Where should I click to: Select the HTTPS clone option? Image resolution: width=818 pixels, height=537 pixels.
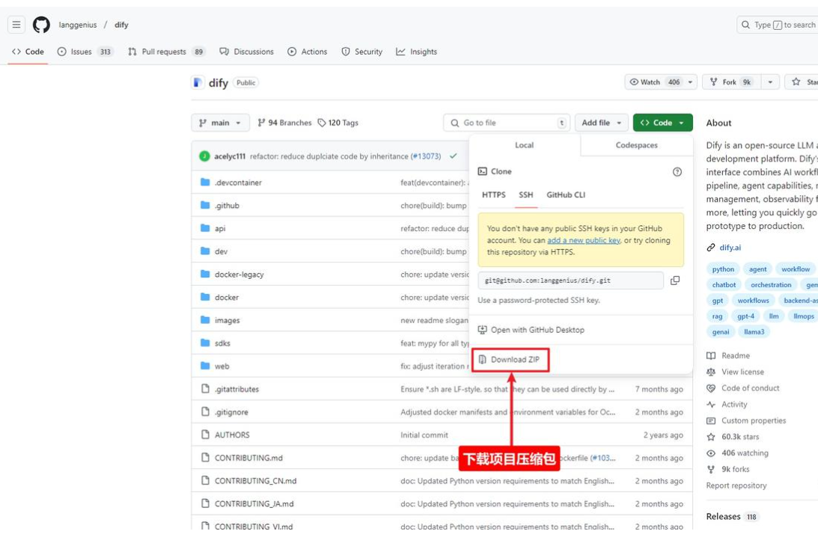click(x=493, y=194)
